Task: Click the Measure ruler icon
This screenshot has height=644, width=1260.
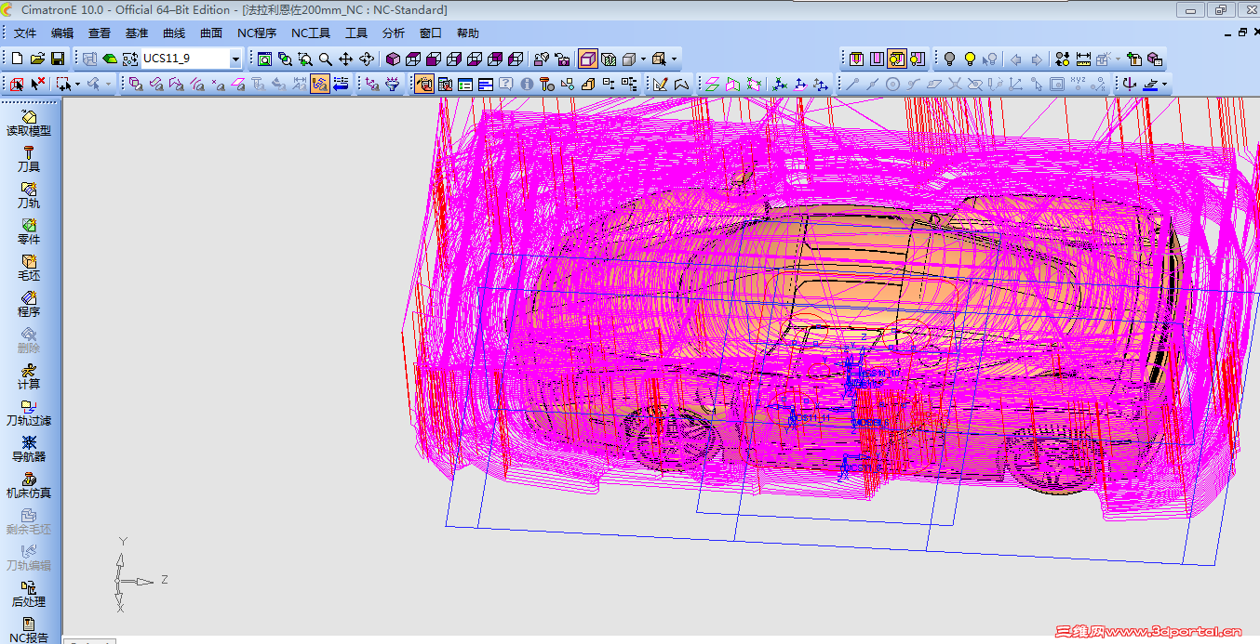Action: (x=1083, y=59)
